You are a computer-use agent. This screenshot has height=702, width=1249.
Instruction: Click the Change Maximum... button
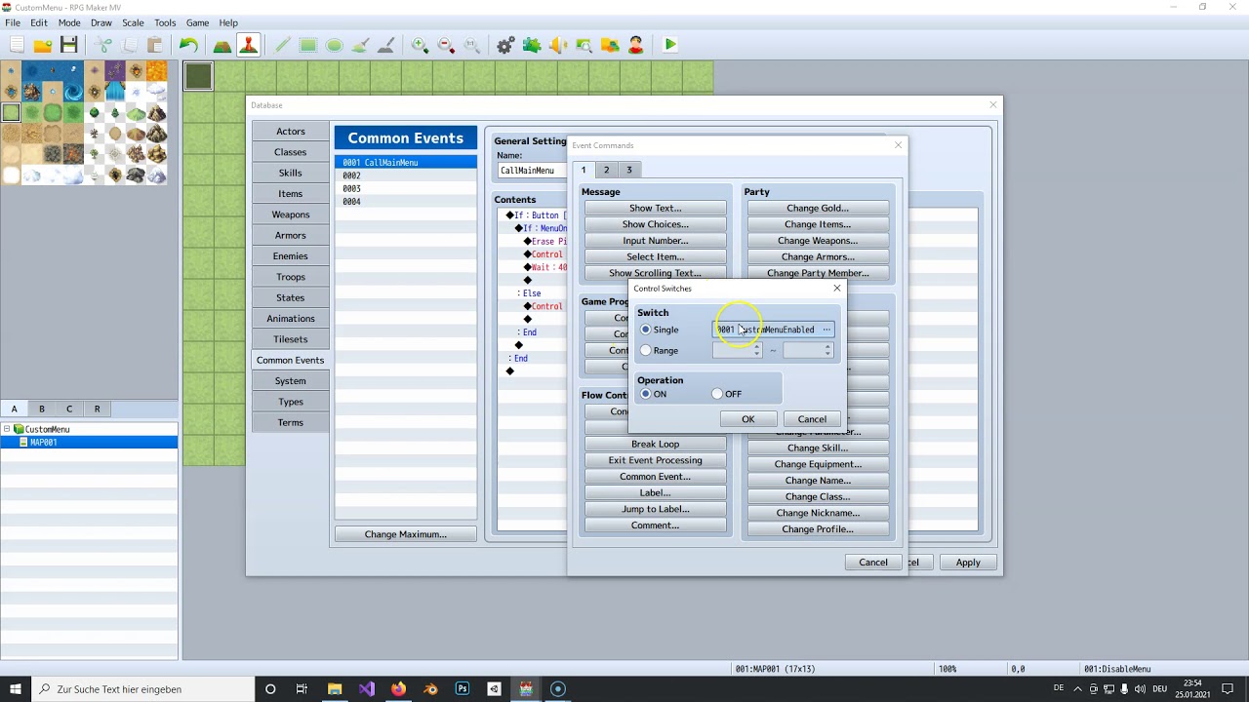click(x=406, y=534)
